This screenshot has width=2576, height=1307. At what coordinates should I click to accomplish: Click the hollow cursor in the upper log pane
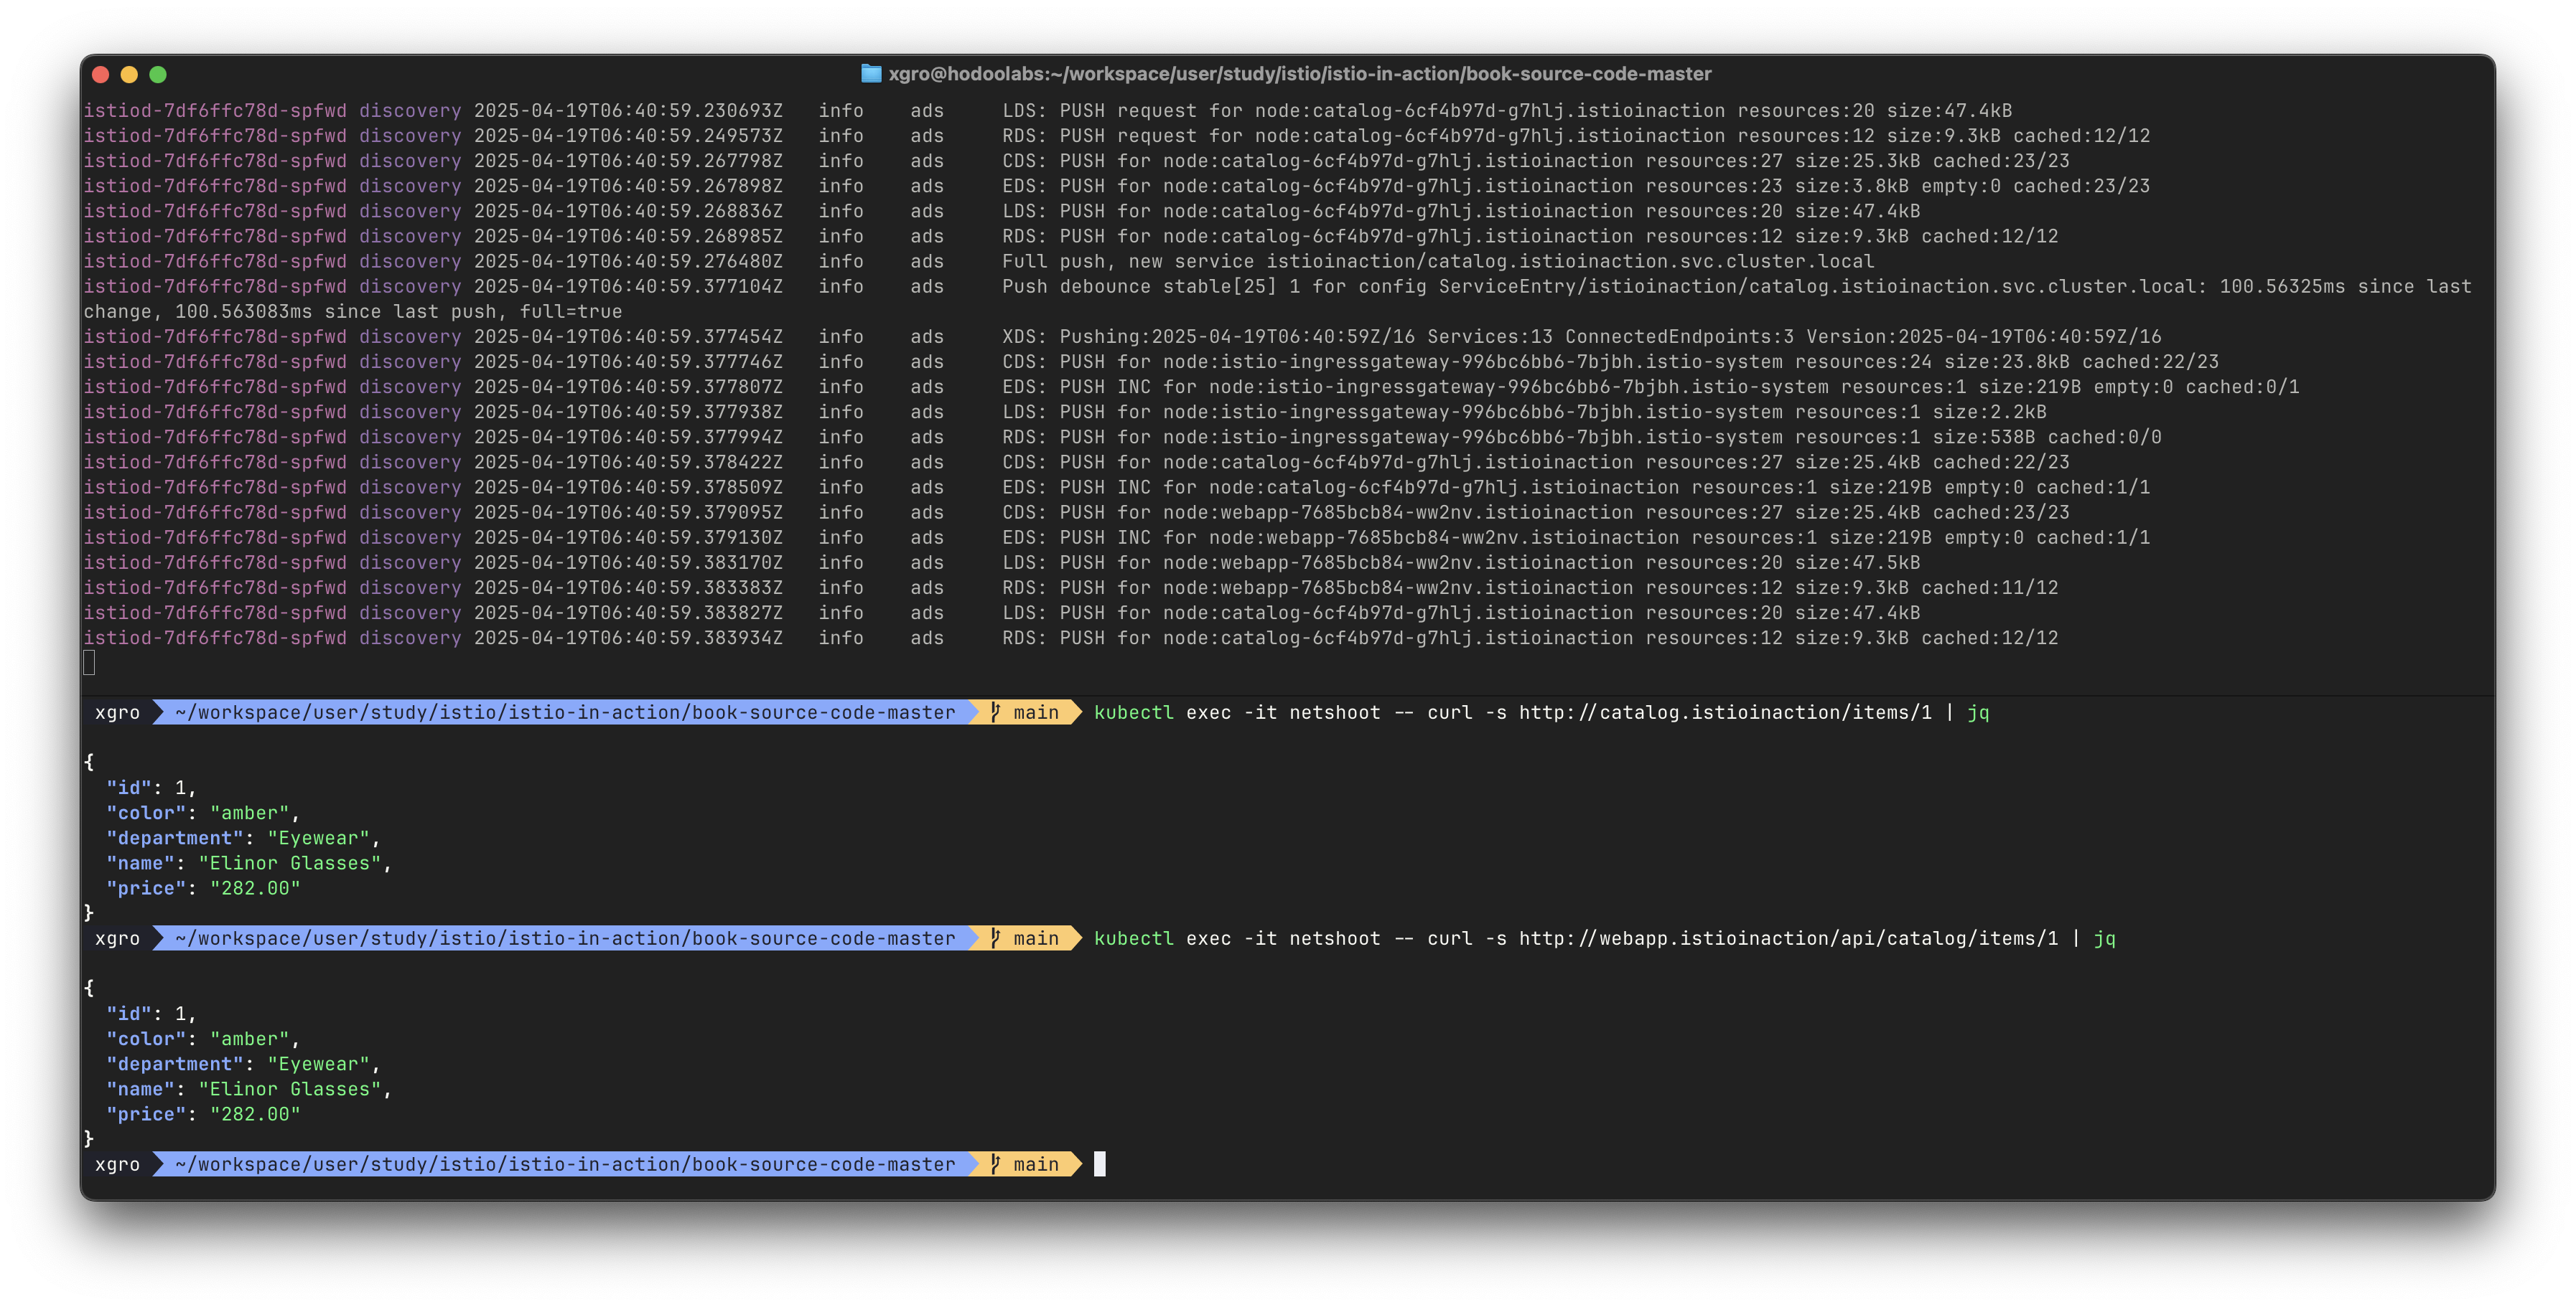[89, 663]
